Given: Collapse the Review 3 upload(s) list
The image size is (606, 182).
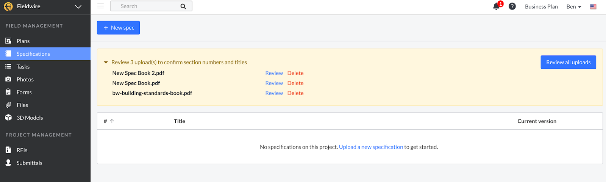Looking at the screenshot, I should pyautogui.click(x=106, y=63).
